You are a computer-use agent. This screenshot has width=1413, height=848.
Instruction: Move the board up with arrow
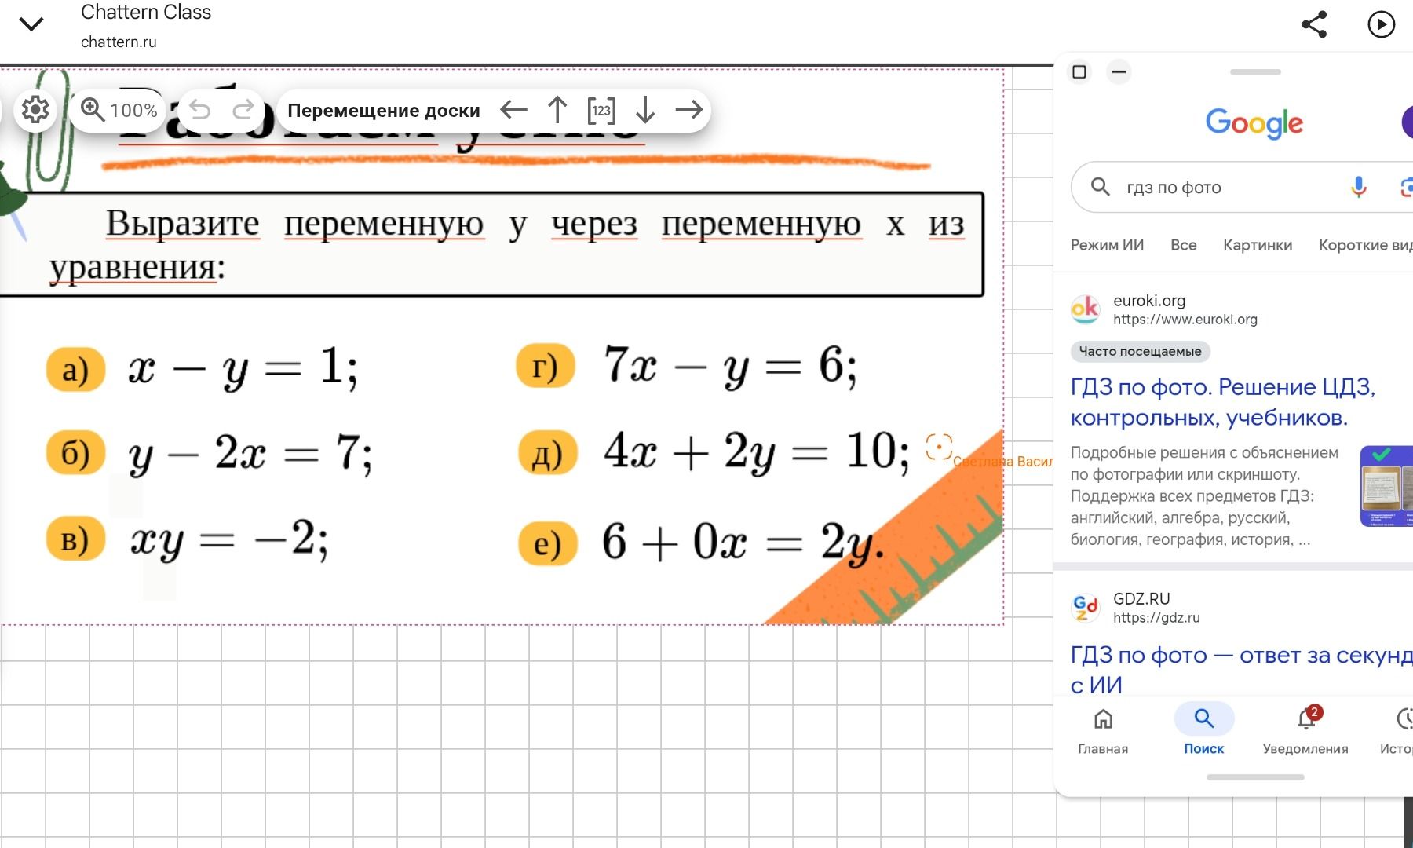coord(557,110)
